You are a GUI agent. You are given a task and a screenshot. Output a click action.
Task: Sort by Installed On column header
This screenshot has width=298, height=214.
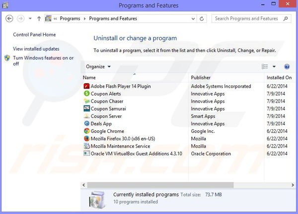pyautogui.click(x=279, y=78)
